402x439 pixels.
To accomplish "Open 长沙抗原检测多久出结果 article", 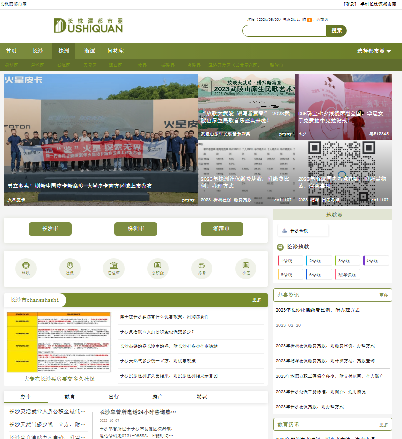I will (169, 376).
